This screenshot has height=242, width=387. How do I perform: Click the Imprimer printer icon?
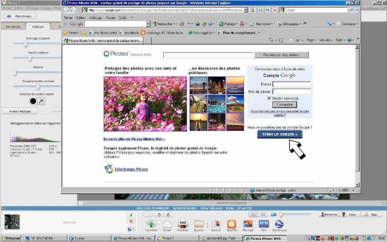[x=183, y=224]
